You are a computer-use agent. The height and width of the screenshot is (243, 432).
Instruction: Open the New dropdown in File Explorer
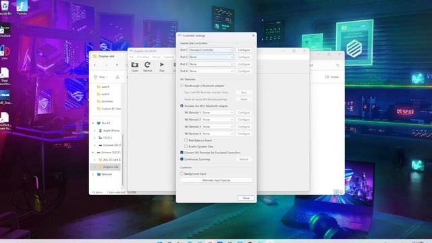[101, 77]
